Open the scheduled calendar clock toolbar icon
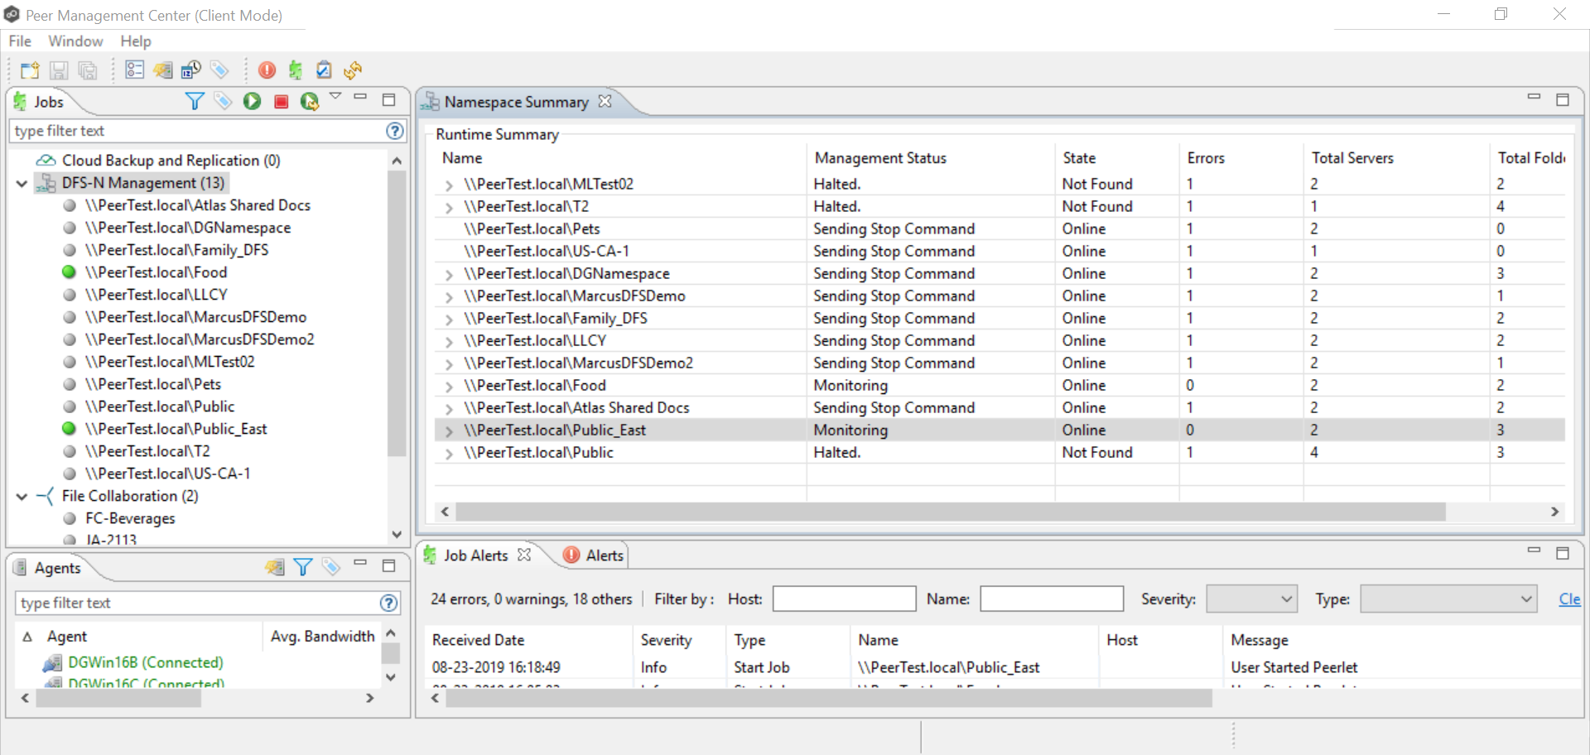The height and width of the screenshot is (755, 1590). pos(191,70)
